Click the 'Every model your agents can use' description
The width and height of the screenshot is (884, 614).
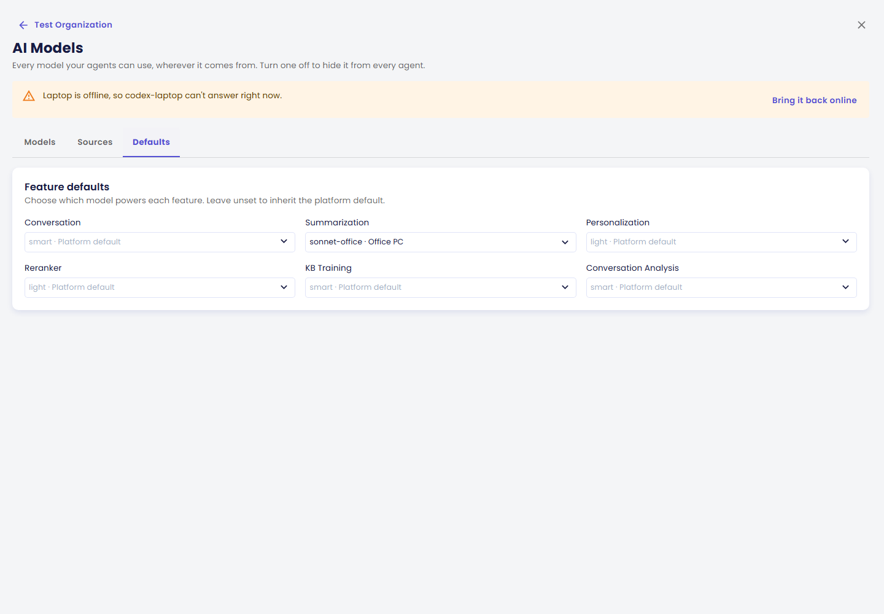[x=219, y=66]
